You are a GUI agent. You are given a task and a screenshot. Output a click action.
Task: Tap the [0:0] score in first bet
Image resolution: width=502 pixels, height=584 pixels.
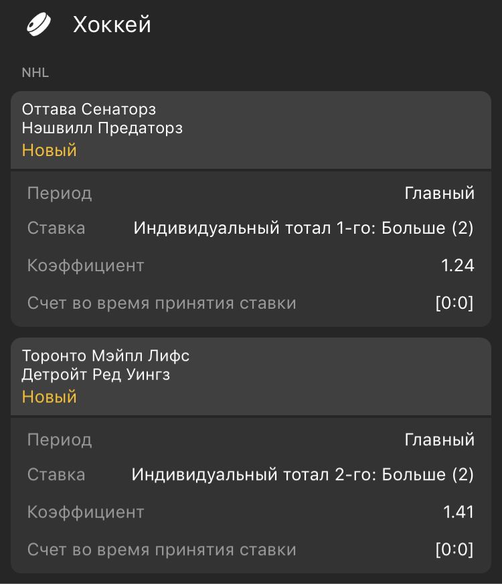454,303
